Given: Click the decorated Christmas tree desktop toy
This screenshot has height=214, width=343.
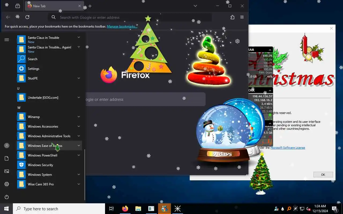Looking at the screenshot, I should coord(261,173).
